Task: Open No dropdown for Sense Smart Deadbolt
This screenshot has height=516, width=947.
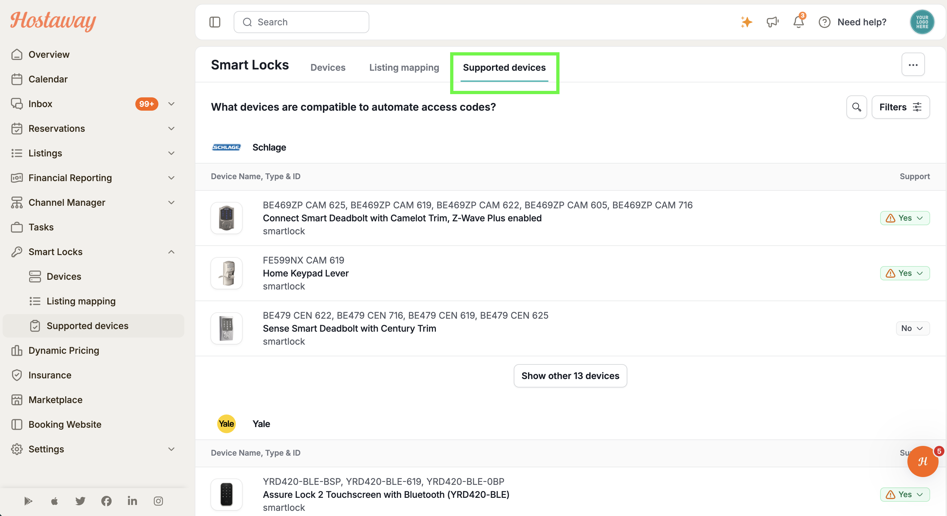Action: [x=913, y=328]
